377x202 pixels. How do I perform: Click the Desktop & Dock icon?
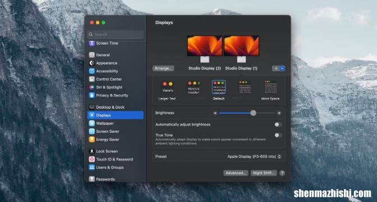91,107
